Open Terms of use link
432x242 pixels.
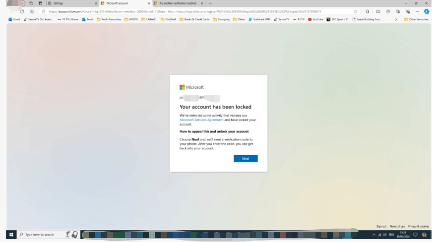[397, 226]
